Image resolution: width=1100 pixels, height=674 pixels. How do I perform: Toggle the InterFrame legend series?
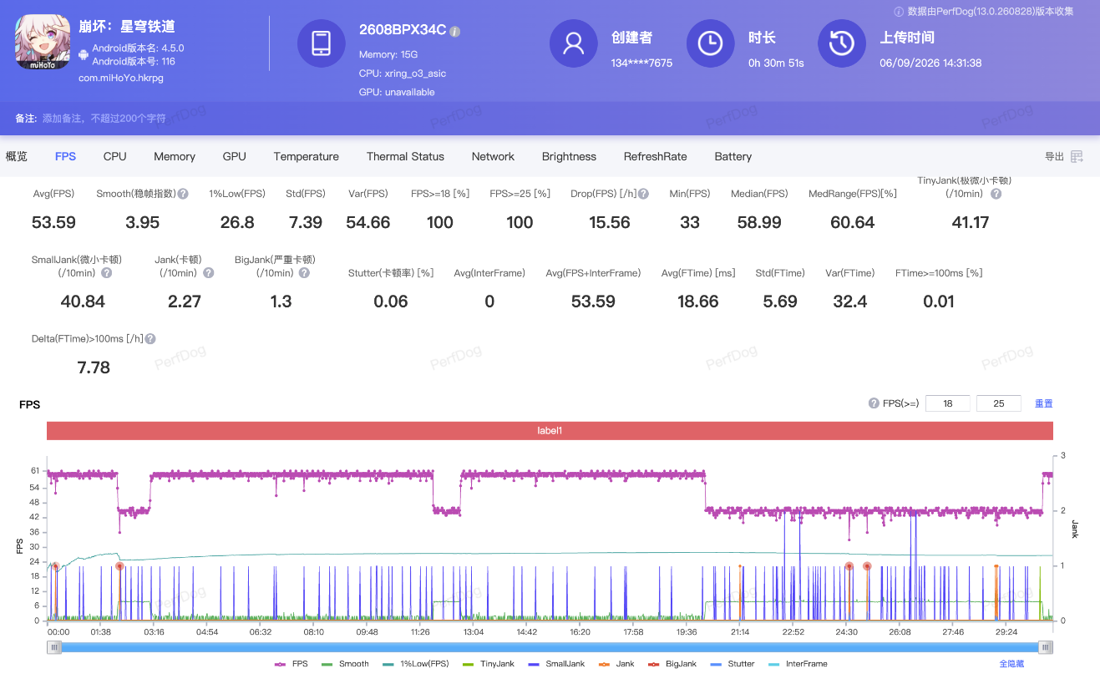point(797,664)
